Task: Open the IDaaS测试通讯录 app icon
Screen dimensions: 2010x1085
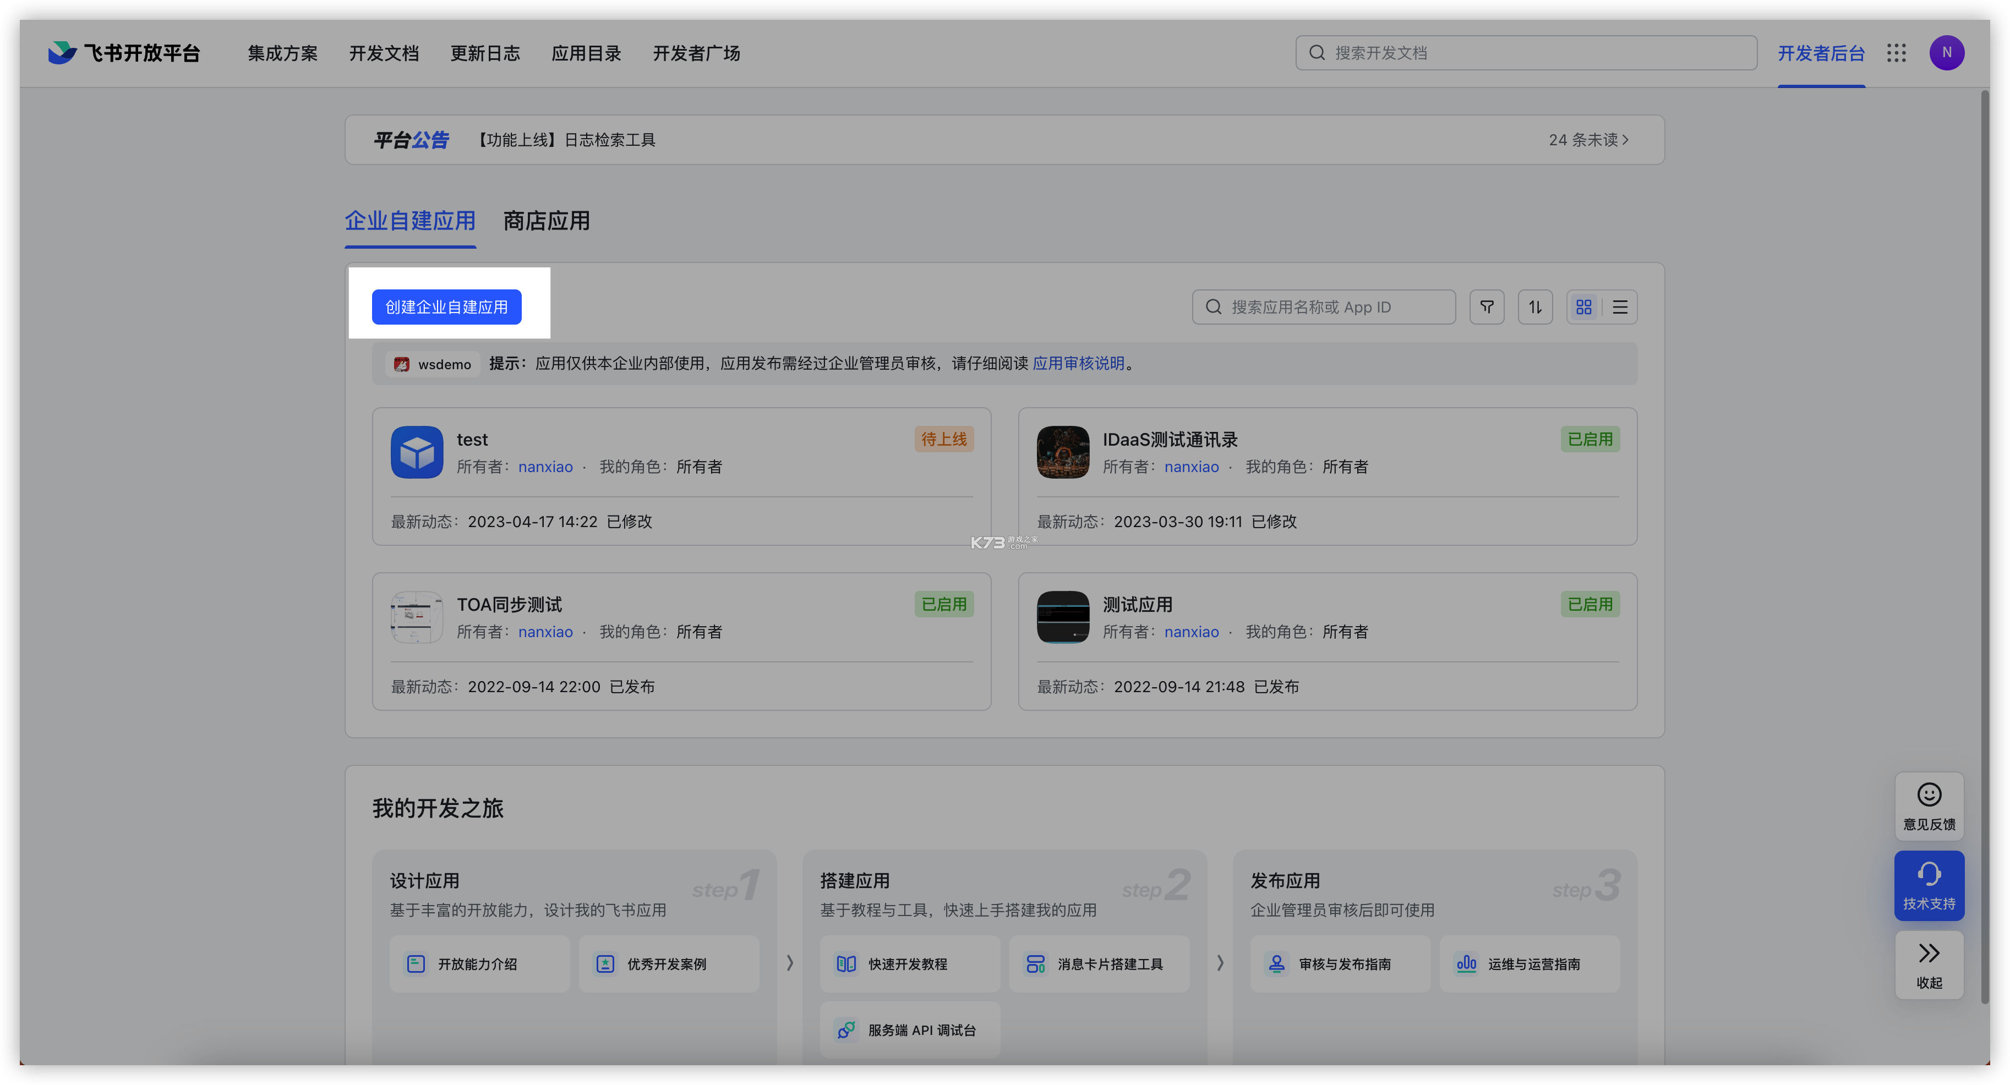Action: (1063, 452)
